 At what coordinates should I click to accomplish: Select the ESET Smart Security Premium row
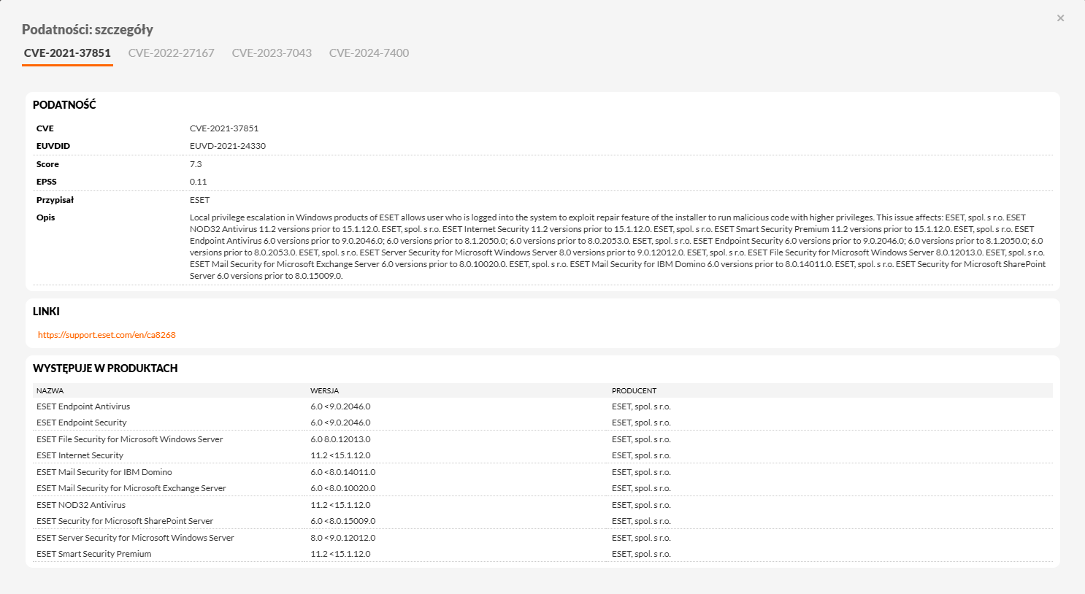[94, 554]
